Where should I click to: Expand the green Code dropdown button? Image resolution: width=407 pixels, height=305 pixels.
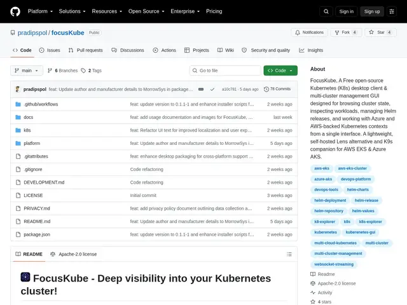pos(280,71)
